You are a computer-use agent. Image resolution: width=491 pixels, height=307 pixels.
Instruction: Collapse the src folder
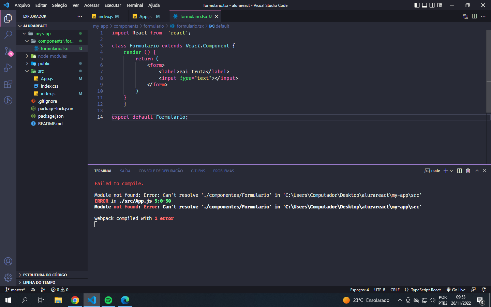click(x=52, y=71)
